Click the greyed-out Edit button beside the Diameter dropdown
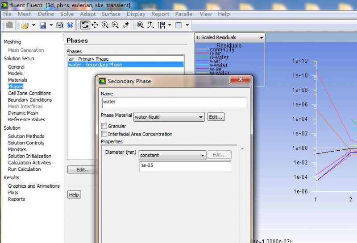The width and height of the screenshot is (357, 243). coord(219,155)
